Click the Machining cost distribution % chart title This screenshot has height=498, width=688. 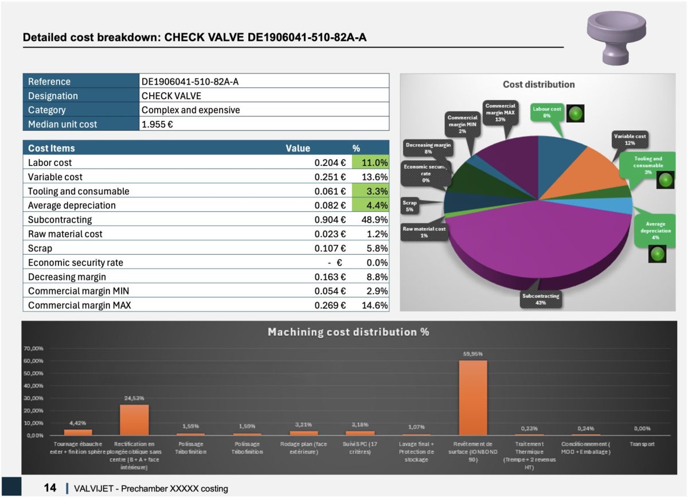pos(348,332)
